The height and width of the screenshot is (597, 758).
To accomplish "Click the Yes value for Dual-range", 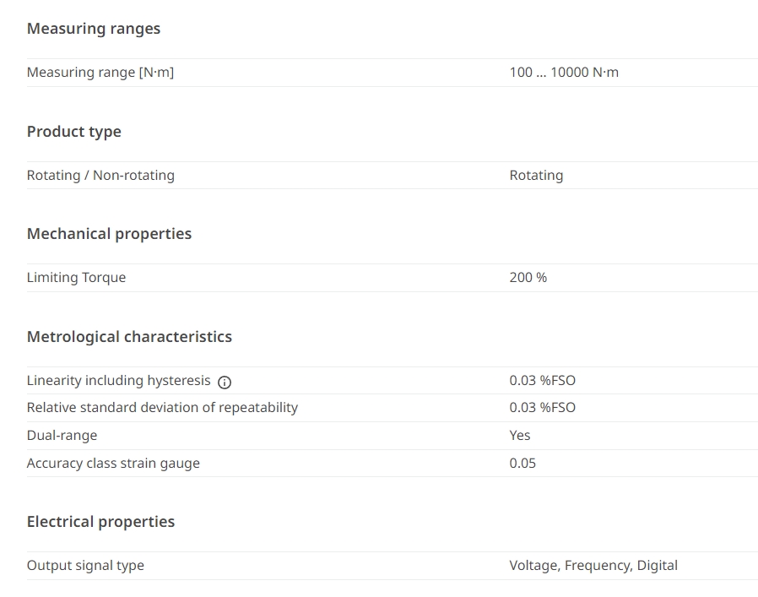I will [520, 436].
